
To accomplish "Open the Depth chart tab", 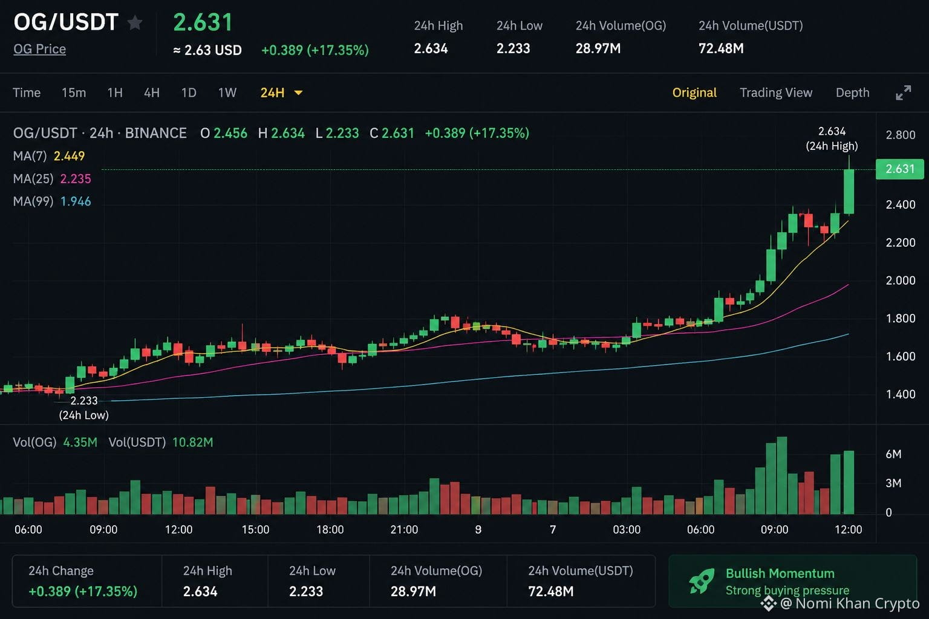I will pos(852,92).
